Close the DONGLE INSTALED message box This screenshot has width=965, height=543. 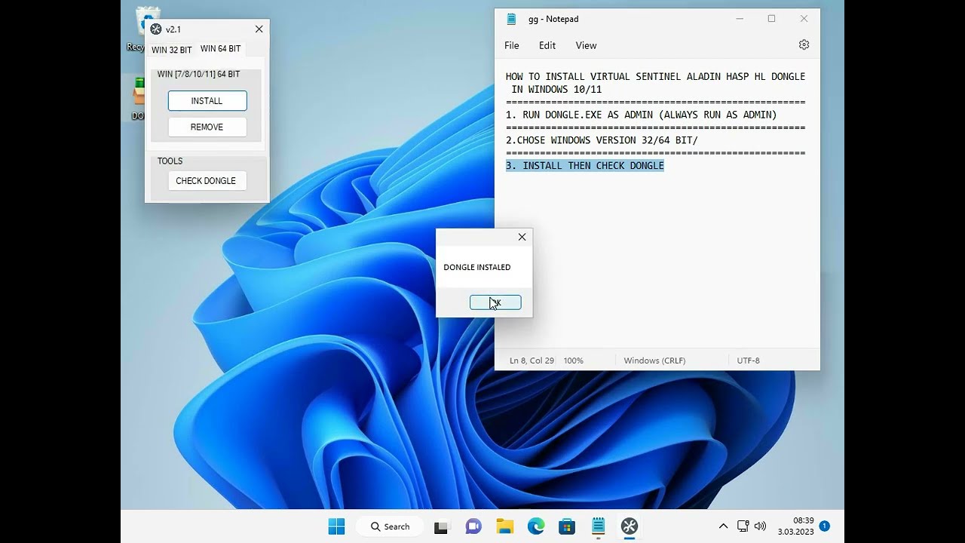[522, 237]
